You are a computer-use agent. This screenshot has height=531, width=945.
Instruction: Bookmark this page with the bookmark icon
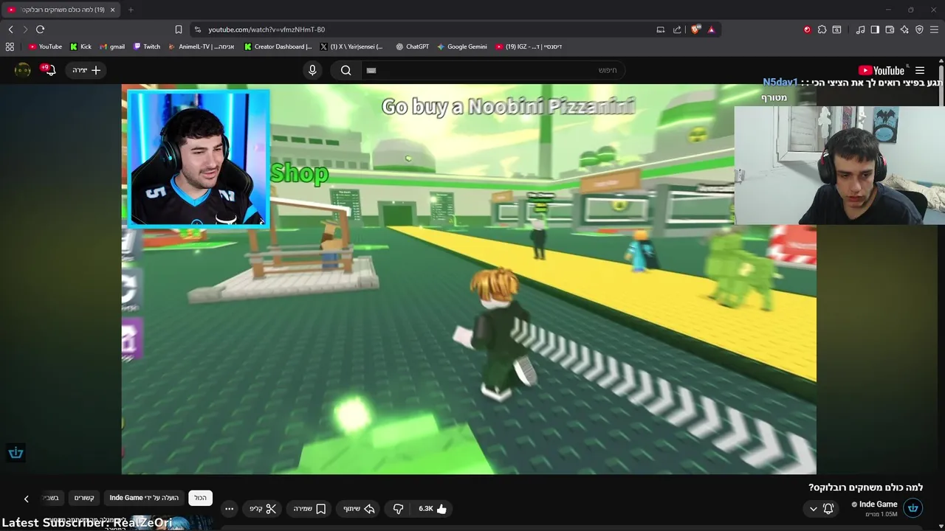tap(179, 29)
